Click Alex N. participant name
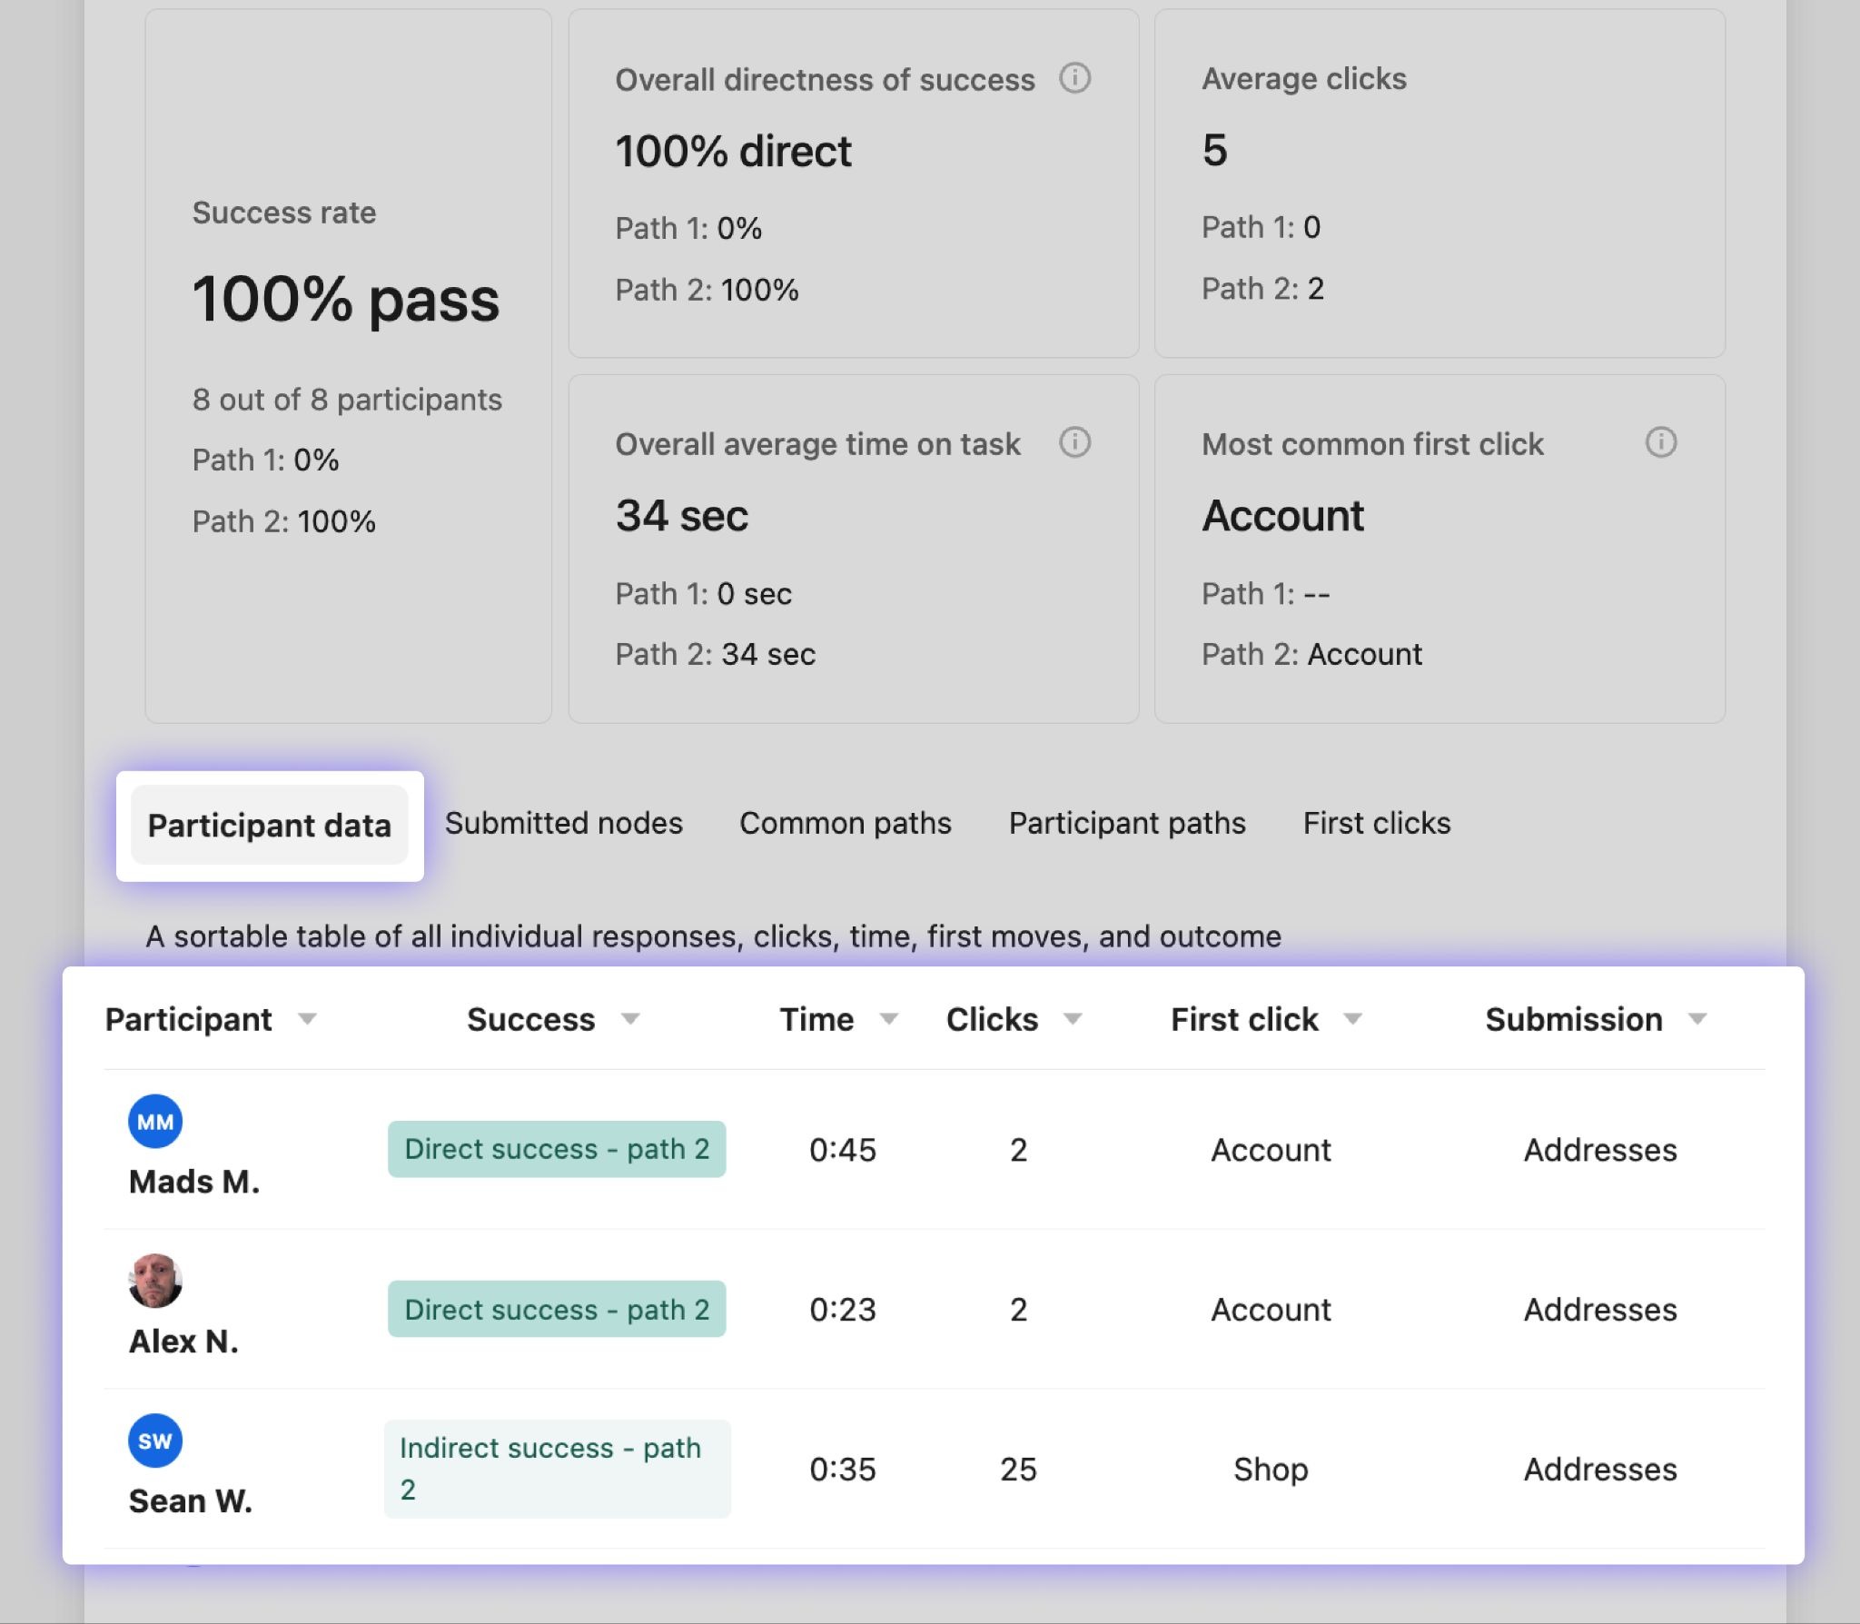1860x1624 pixels. click(183, 1342)
